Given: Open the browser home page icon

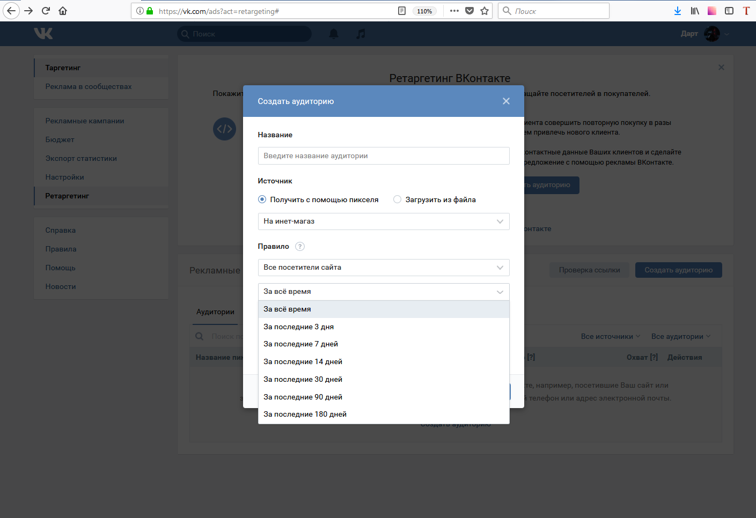Looking at the screenshot, I should pyautogui.click(x=63, y=11).
